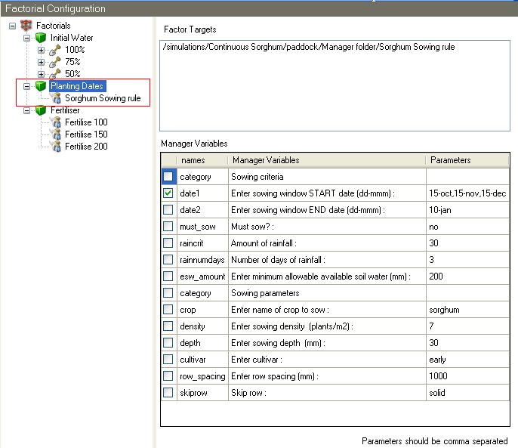Tick the cultivar checkbox
Screen dimensions: 518x448
168,360
